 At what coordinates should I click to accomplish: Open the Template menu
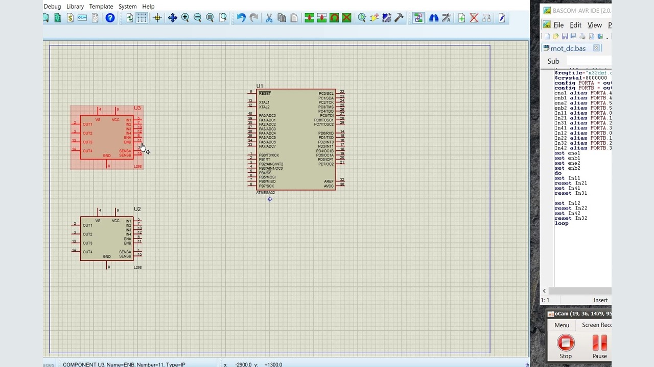tap(101, 7)
